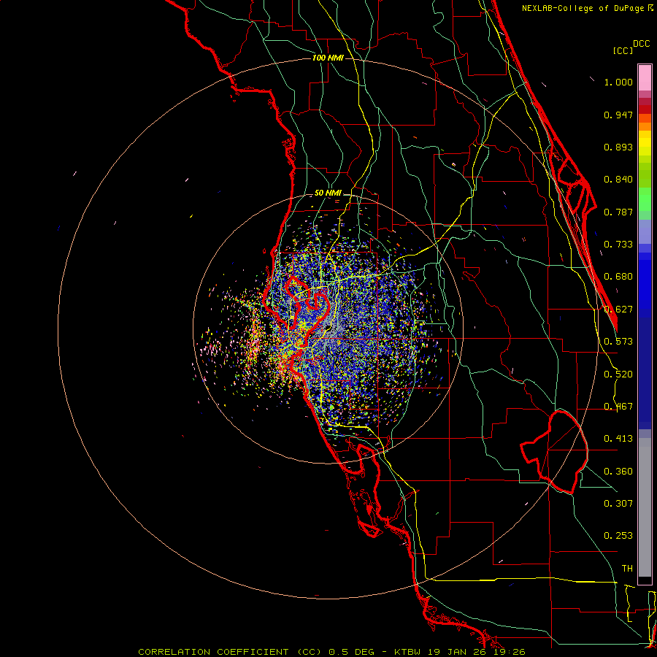657x657 pixels.
Task: Click the gray segment of the color bar
Action: click(x=645, y=507)
